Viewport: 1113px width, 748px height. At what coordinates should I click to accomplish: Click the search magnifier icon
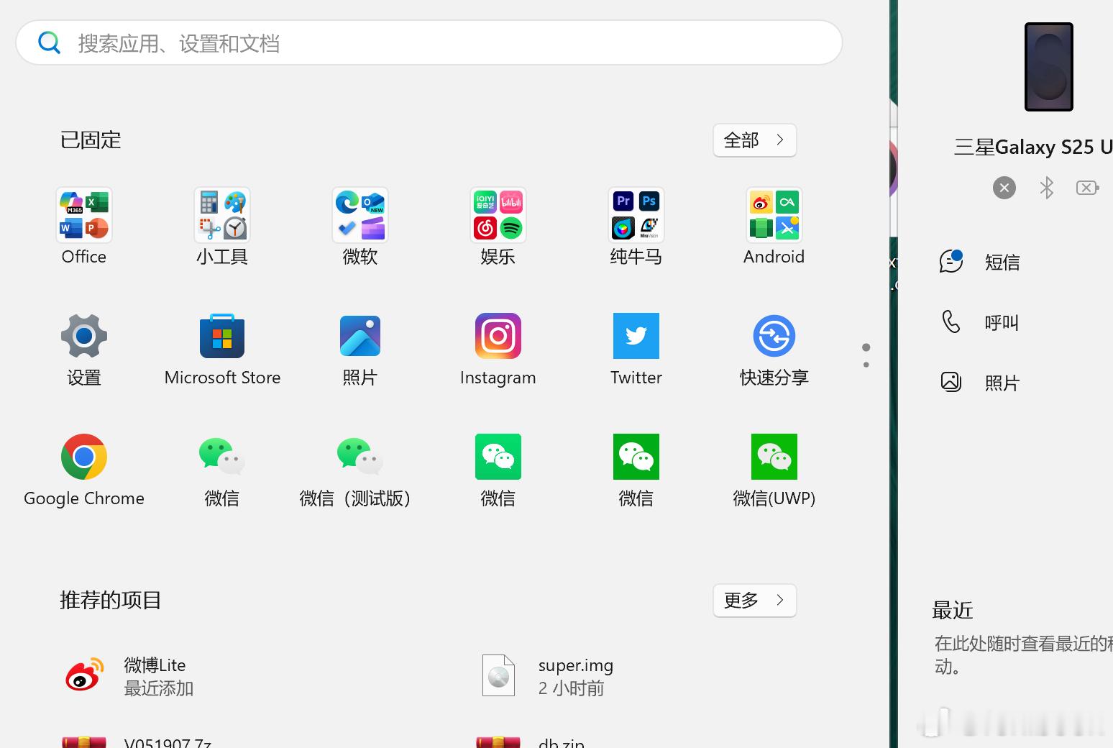coord(49,43)
